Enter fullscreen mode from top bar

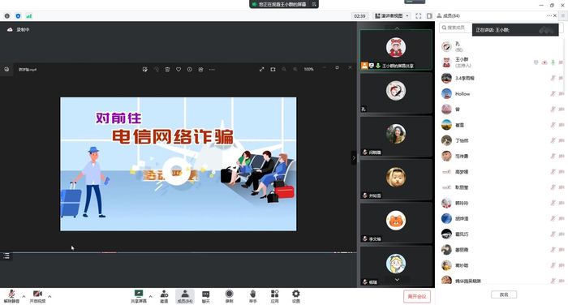point(419,16)
